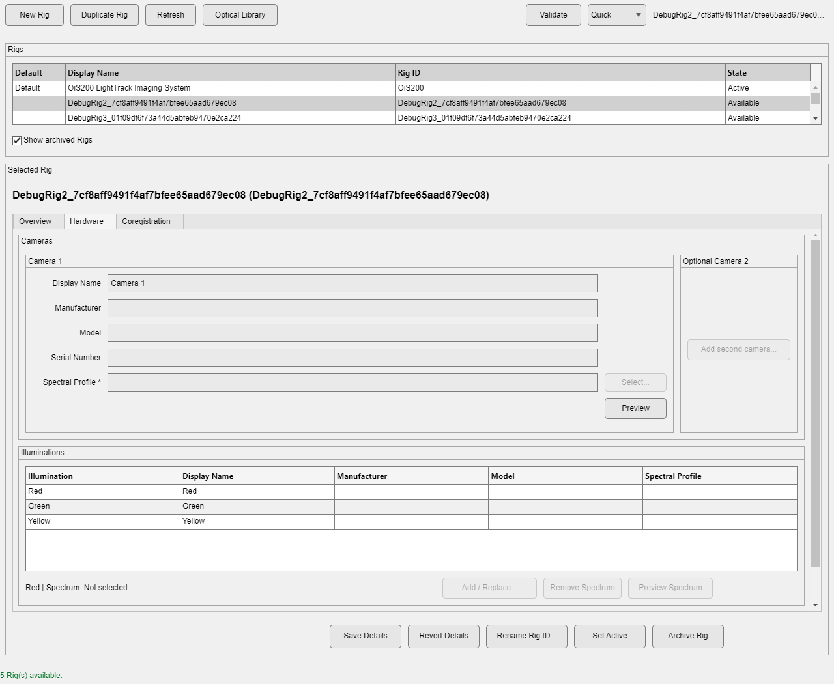
Task: Click Add / Replace spectrum button
Action: pyautogui.click(x=489, y=588)
